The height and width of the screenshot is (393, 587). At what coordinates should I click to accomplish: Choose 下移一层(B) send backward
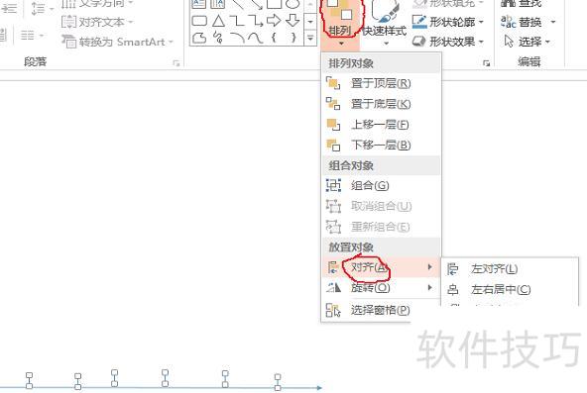coord(381,145)
